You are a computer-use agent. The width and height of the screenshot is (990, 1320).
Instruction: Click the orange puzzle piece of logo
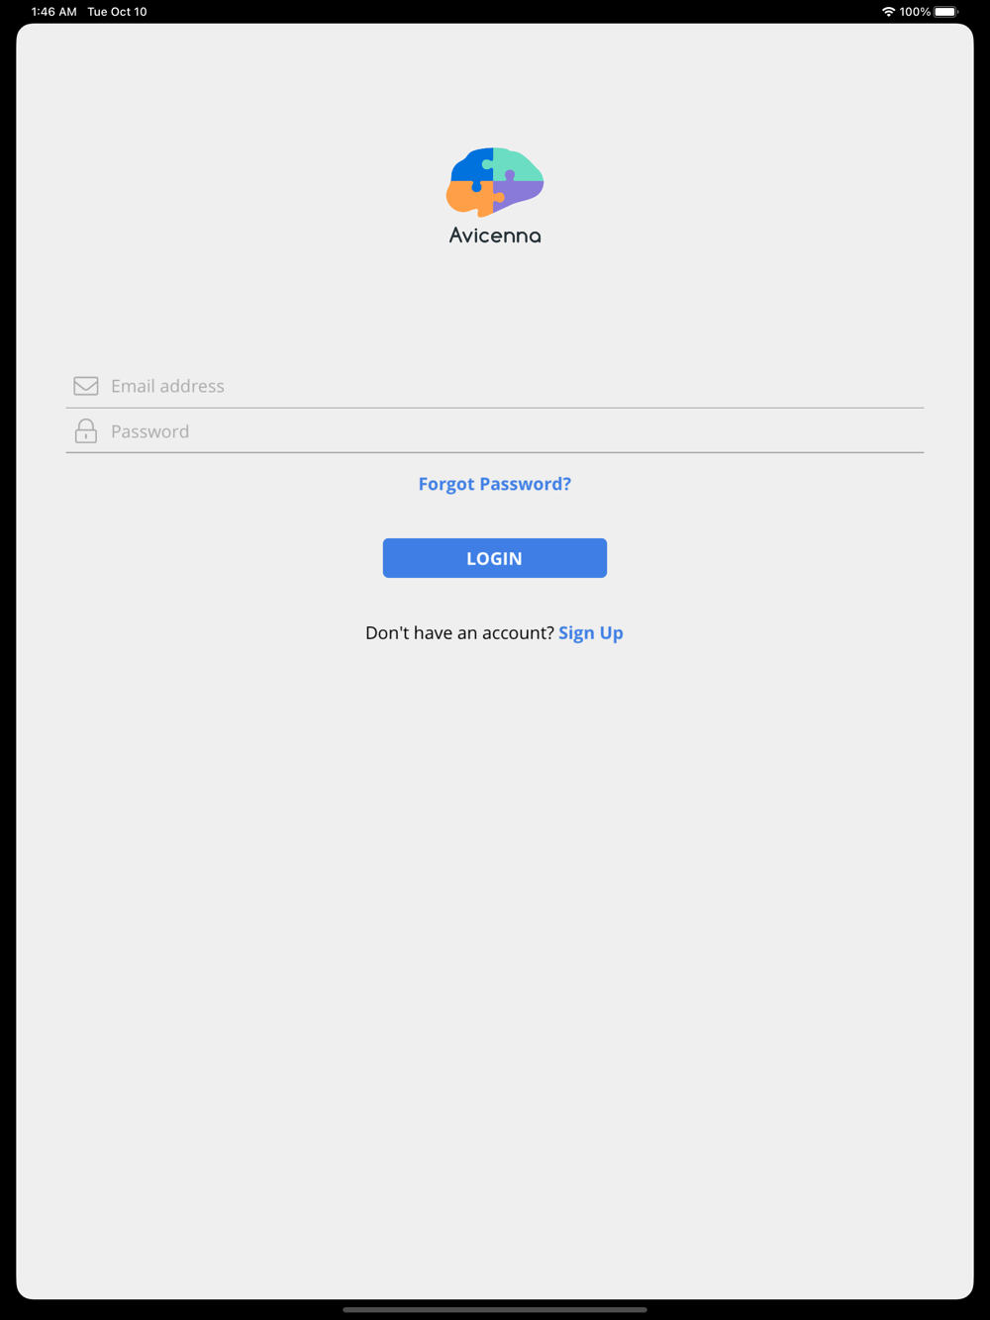(472, 198)
